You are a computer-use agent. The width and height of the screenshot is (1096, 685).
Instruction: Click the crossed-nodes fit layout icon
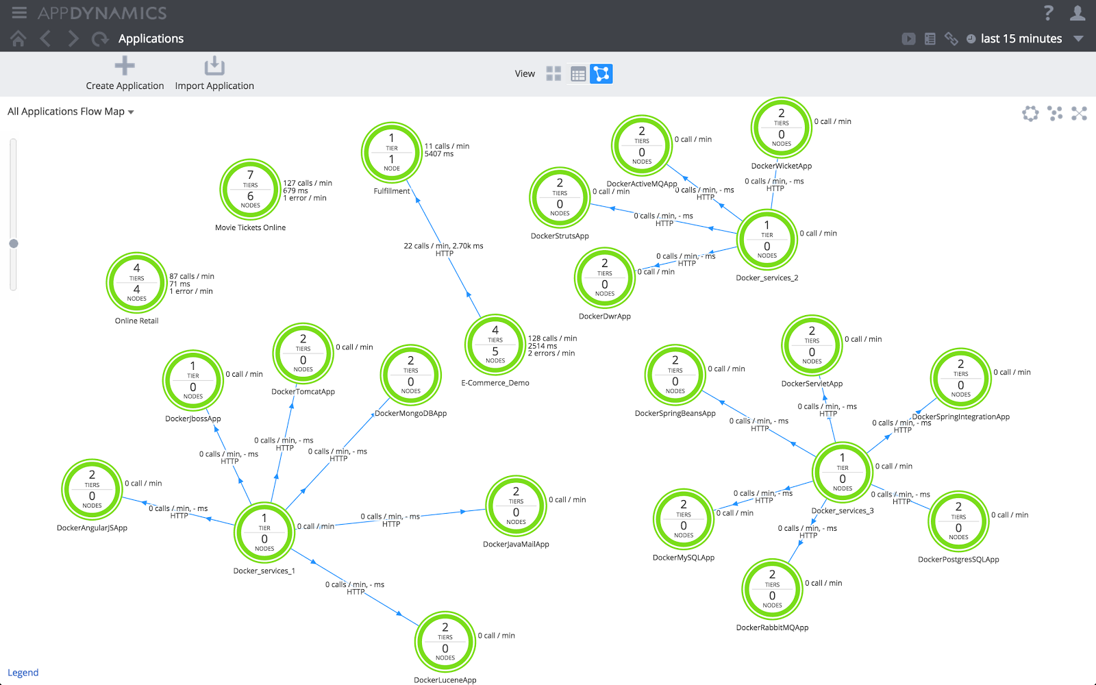tap(1079, 114)
